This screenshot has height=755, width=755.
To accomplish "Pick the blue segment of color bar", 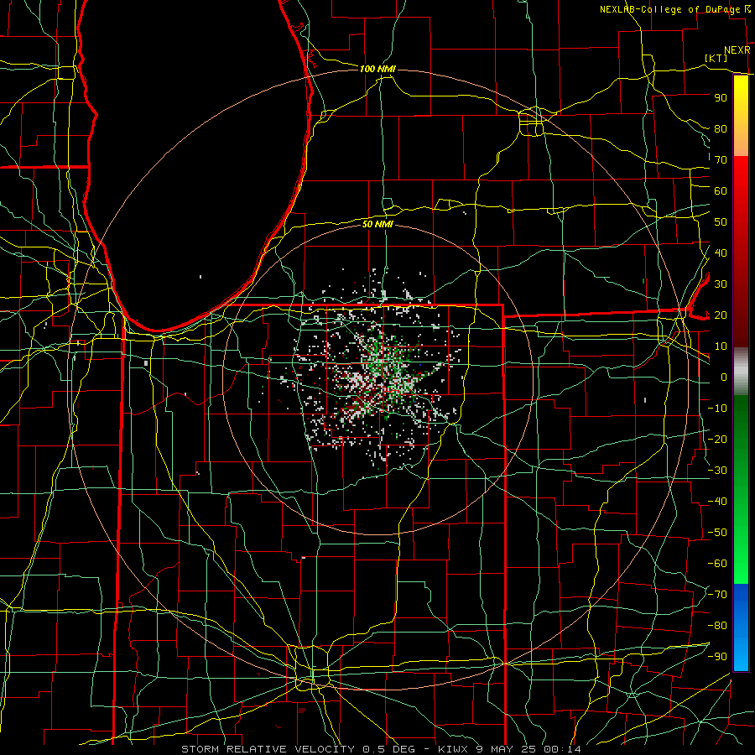I will 741,627.
